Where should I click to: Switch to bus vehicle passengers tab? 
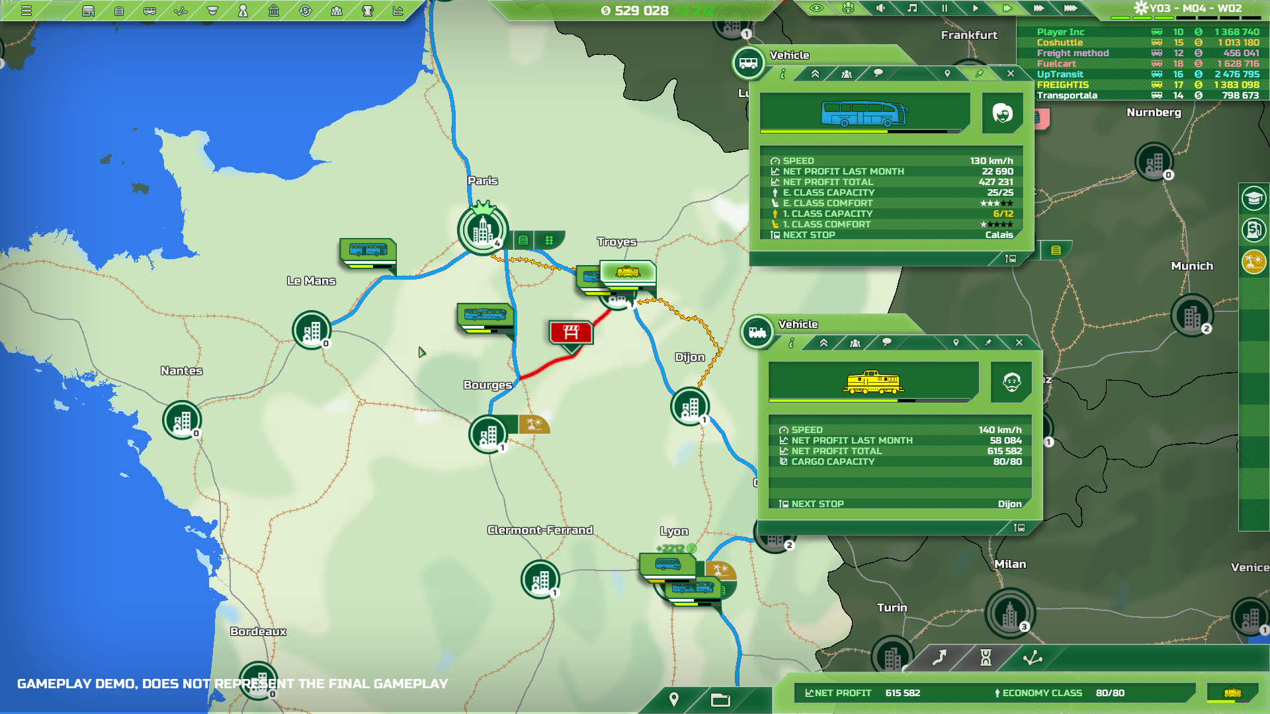pos(846,74)
